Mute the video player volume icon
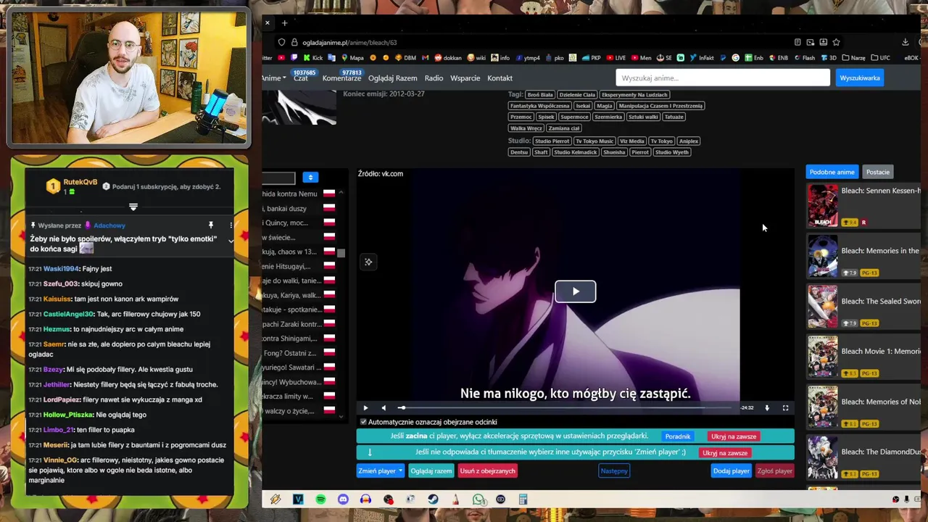The image size is (928, 522). click(x=384, y=407)
